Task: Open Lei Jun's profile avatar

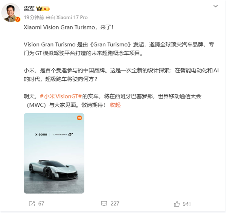Action: pos(11,13)
